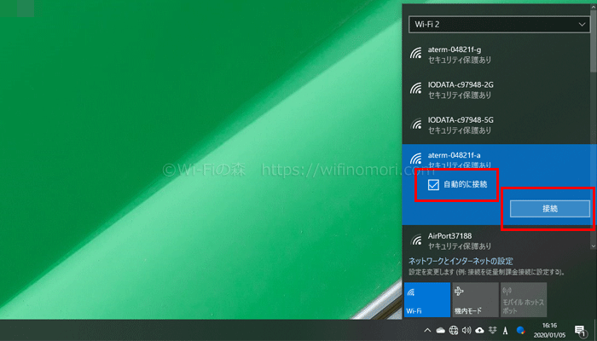Click セキュリティ保護あり under AirPort37188
Screen dimensions: 597x341
coord(459,246)
